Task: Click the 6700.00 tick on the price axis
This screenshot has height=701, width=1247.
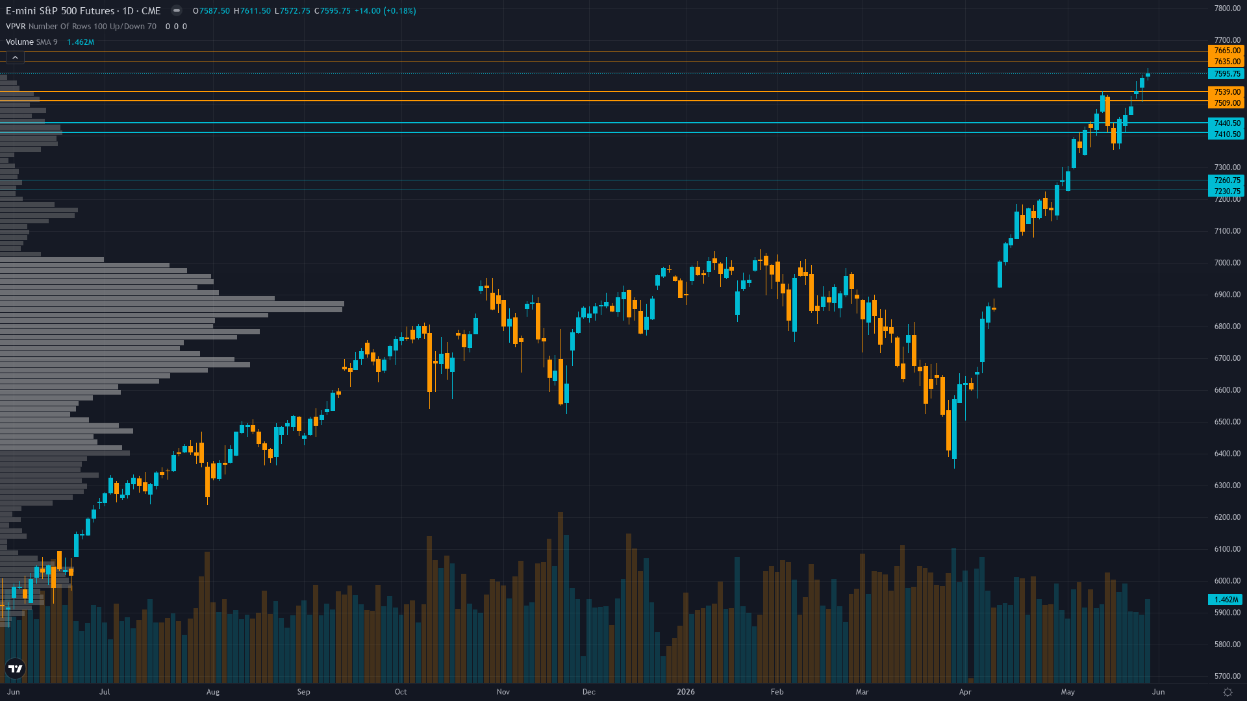Action: click(x=1227, y=358)
